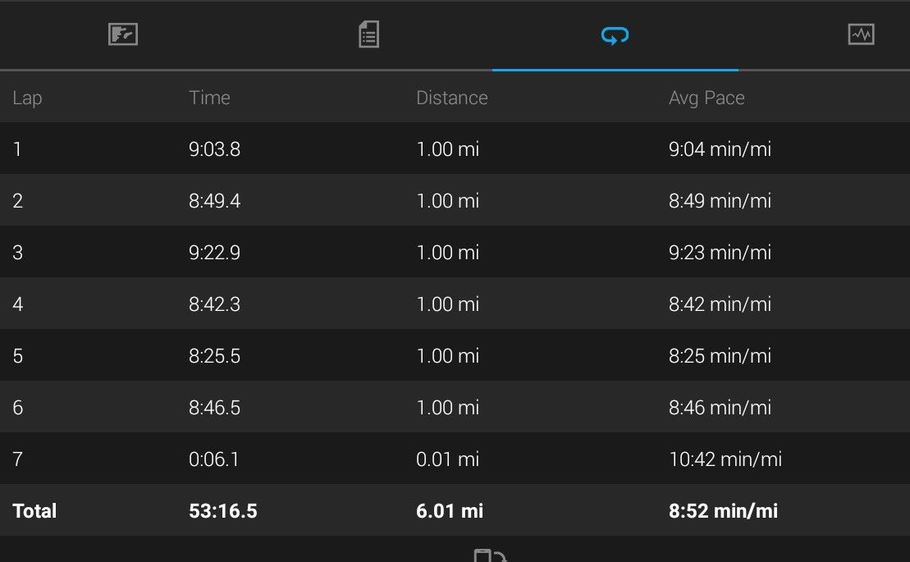Open lap 2 row with 8:49.4 time
The width and height of the screenshot is (910, 562).
(x=455, y=200)
